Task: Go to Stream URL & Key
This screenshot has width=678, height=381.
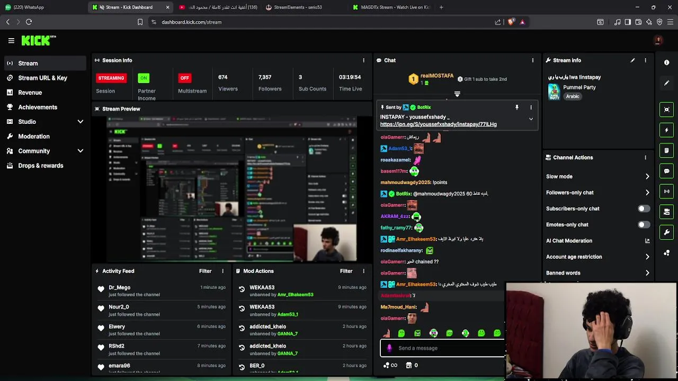Action: pos(45,78)
